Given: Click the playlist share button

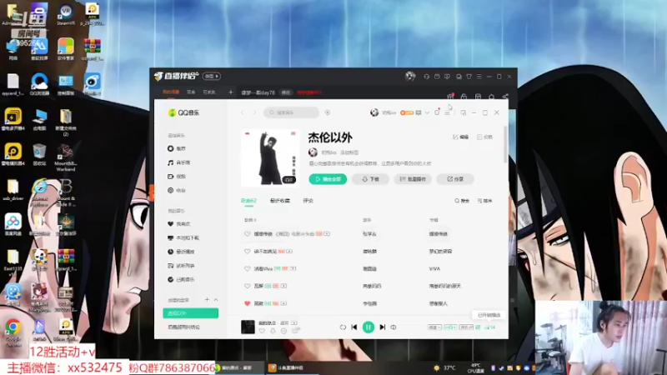Looking at the screenshot, I should 455,179.
